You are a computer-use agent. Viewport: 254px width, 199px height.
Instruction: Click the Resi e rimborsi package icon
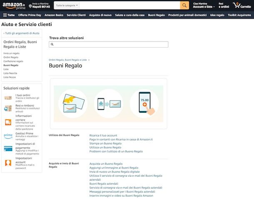tap(8, 108)
